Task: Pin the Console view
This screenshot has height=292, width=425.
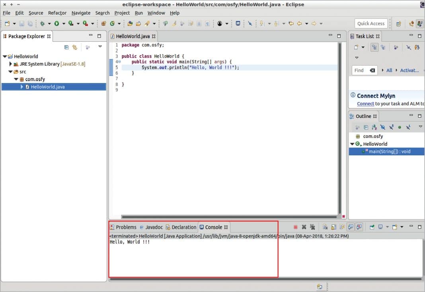Action: 372,226
